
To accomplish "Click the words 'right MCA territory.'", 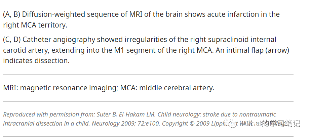I will [35, 25].
